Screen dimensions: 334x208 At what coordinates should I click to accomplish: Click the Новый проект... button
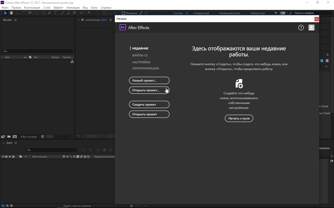149,81
